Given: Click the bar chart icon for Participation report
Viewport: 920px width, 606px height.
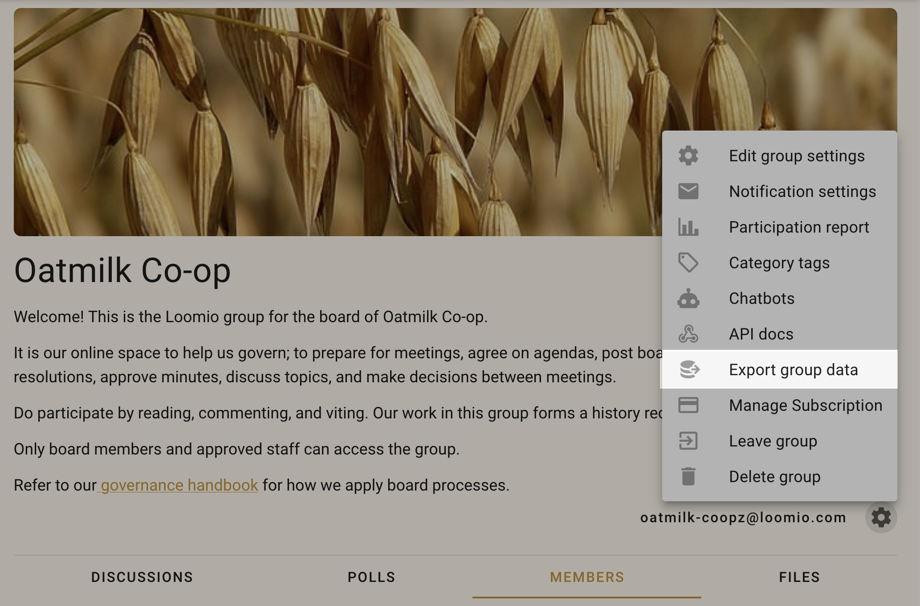Looking at the screenshot, I should 688,227.
